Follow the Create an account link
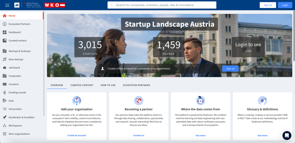Image resolution: width=295 pixels, height=143 pixels. click(77, 135)
